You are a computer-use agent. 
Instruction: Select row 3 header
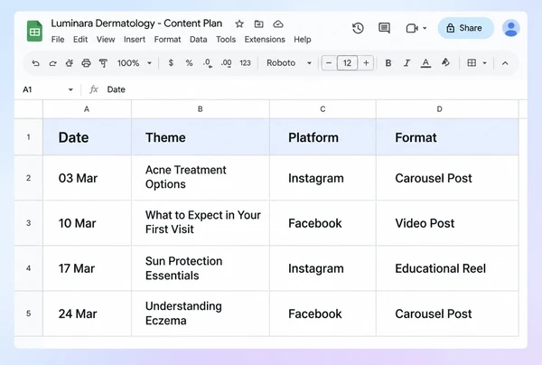(x=28, y=223)
